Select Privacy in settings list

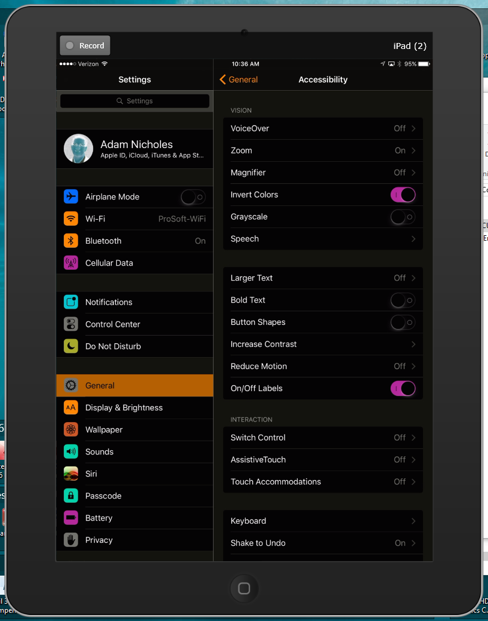pos(135,540)
